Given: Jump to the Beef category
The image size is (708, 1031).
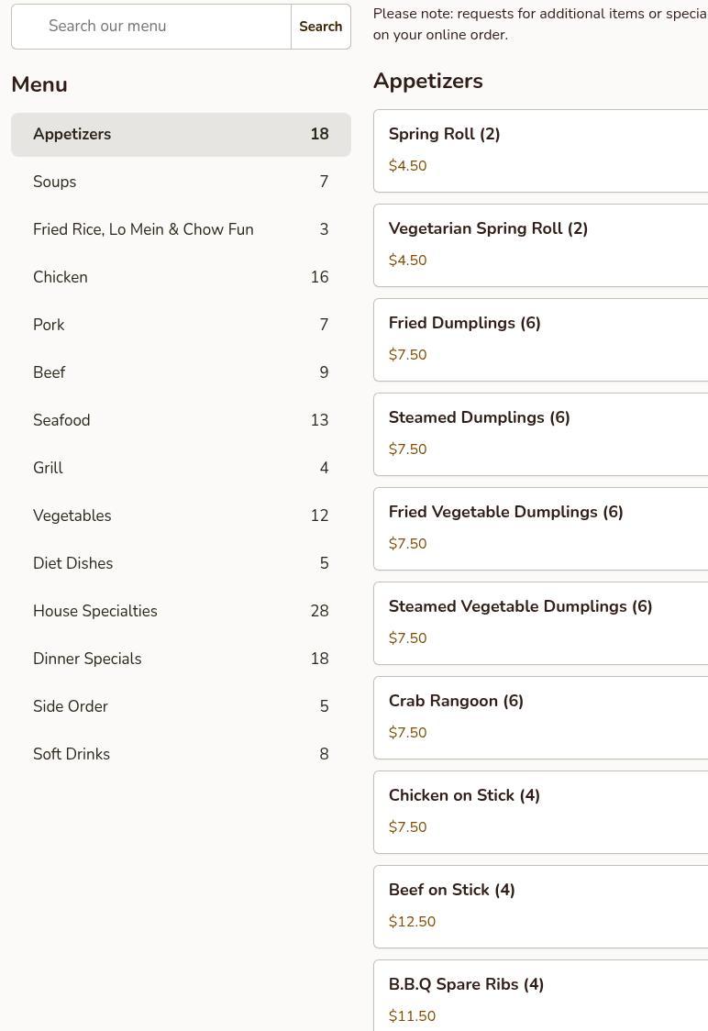Looking at the screenshot, I should click(x=181, y=372).
